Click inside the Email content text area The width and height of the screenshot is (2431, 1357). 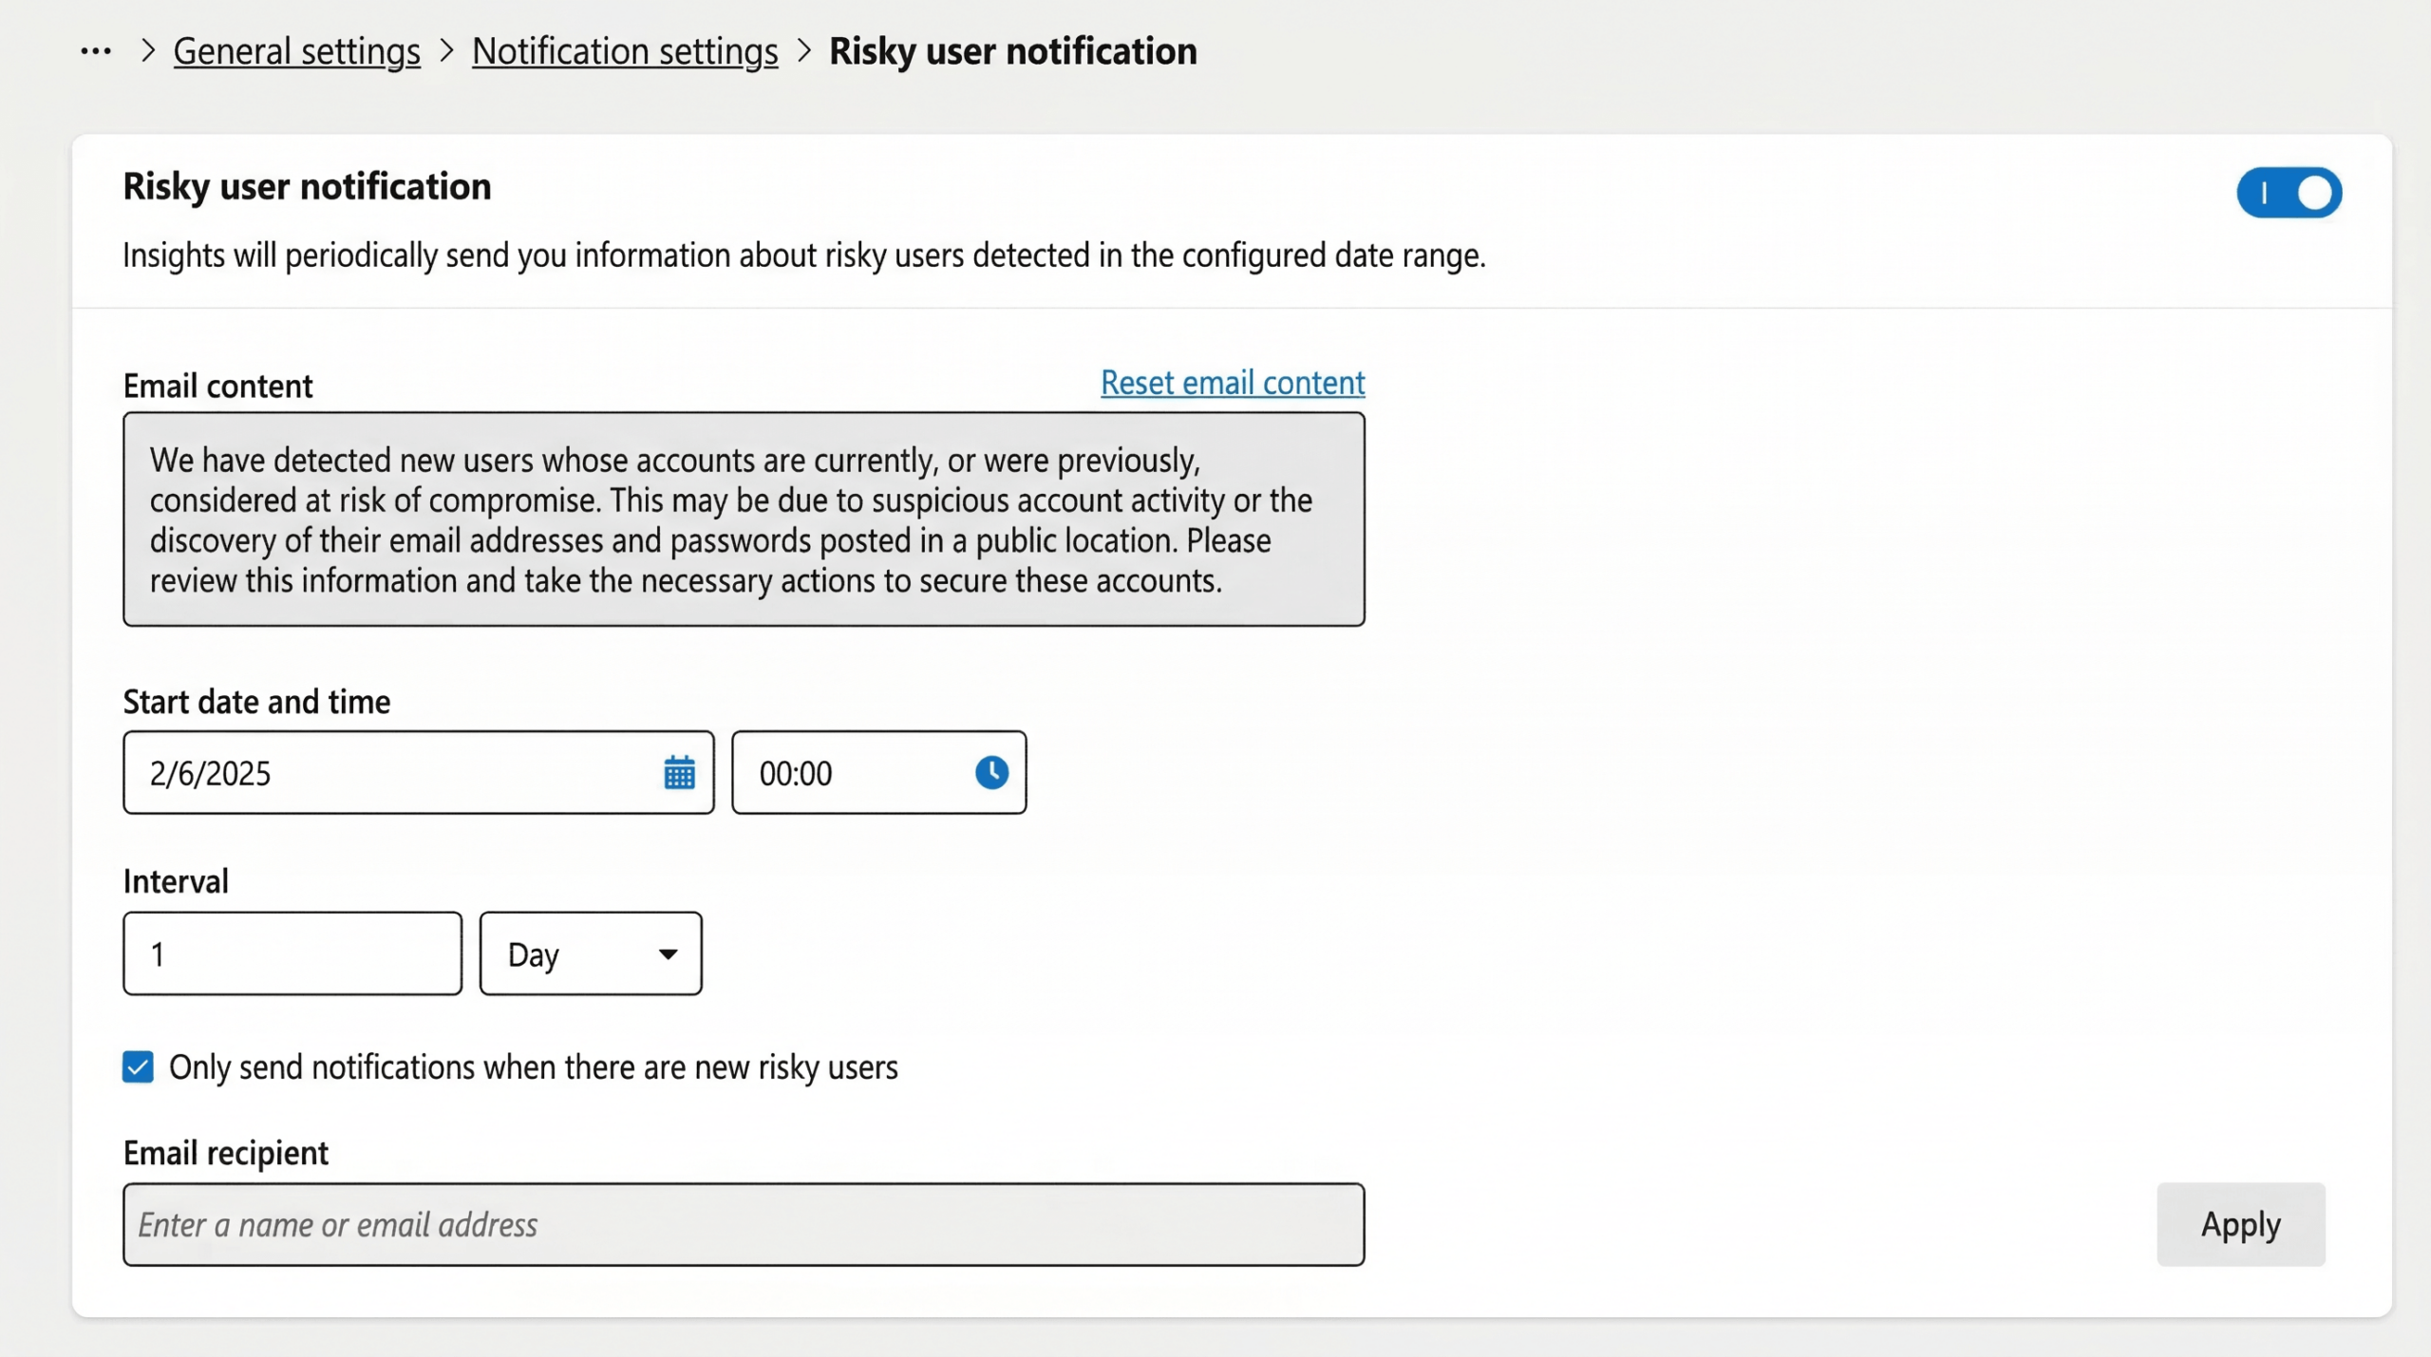tap(744, 519)
